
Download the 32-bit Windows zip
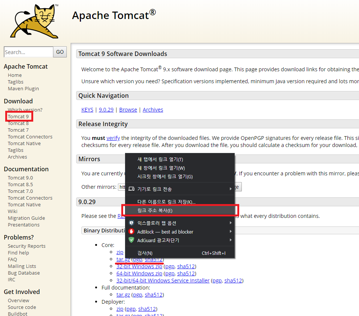[x=139, y=266]
